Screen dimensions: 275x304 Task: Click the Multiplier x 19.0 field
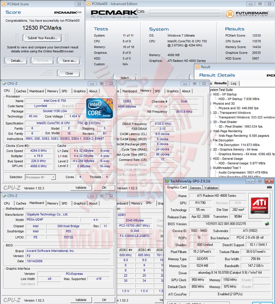tap(39, 156)
